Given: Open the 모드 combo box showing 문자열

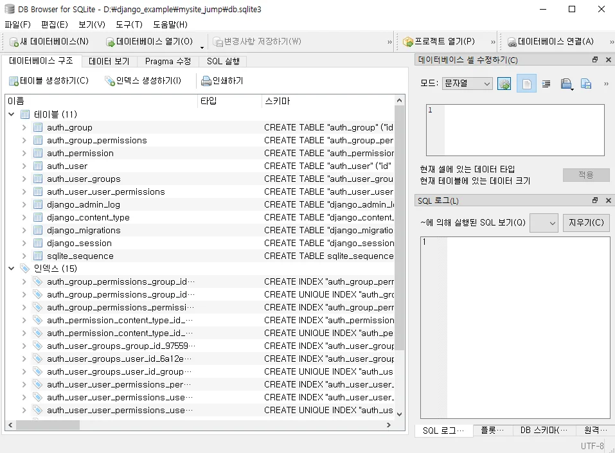Looking at the screenshot, I should pyautogui.click(x=467, y=84).
